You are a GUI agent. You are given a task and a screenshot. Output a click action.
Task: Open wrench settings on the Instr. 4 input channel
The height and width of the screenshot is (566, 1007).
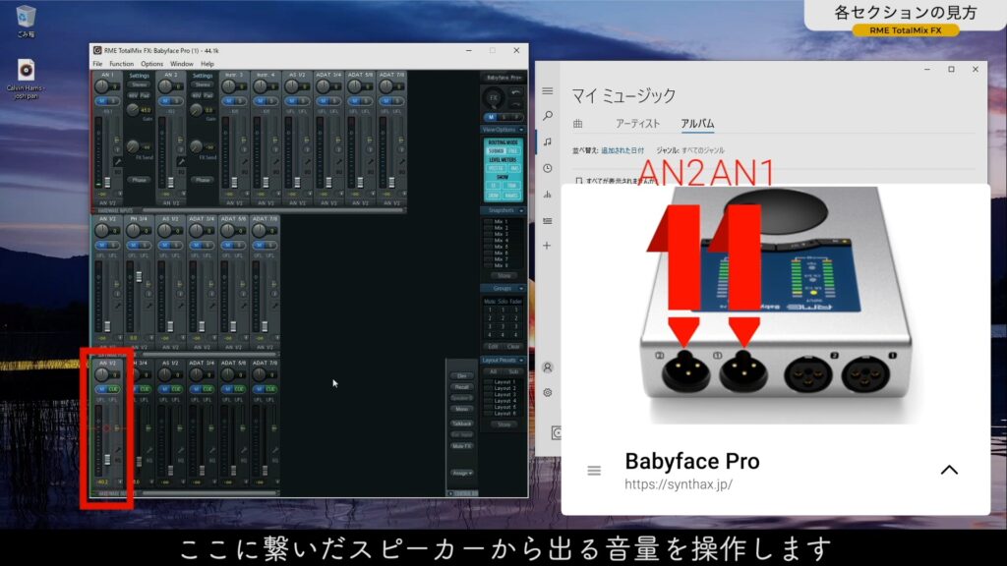pos(276,162)
